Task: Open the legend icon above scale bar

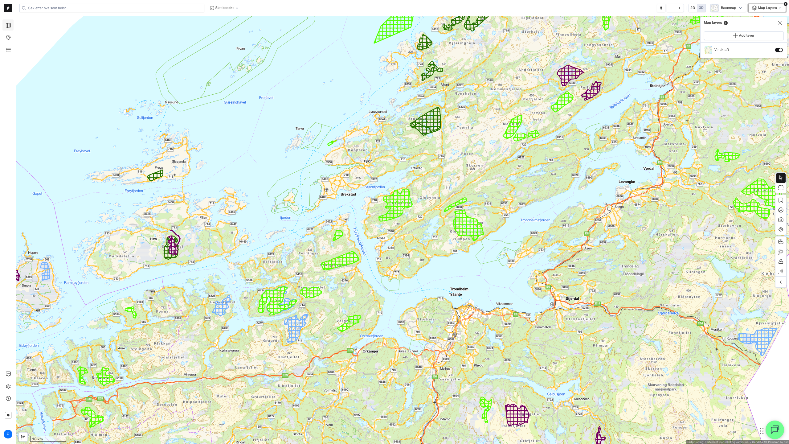Action: 23,437
